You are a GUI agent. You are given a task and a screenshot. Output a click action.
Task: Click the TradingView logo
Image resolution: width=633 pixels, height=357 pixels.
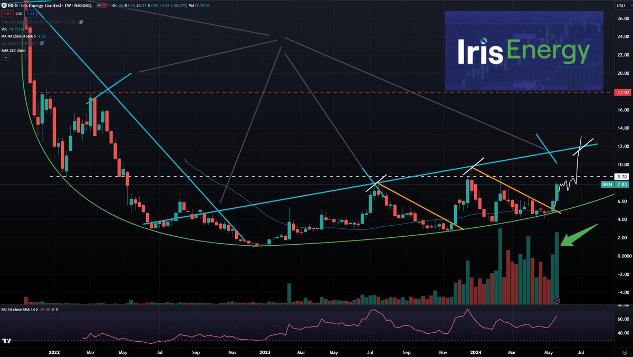point(7,342)
